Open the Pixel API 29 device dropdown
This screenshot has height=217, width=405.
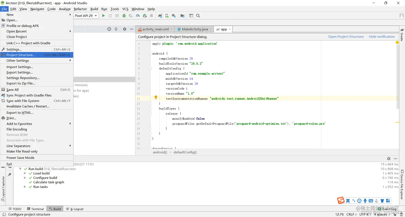(86, 16)
